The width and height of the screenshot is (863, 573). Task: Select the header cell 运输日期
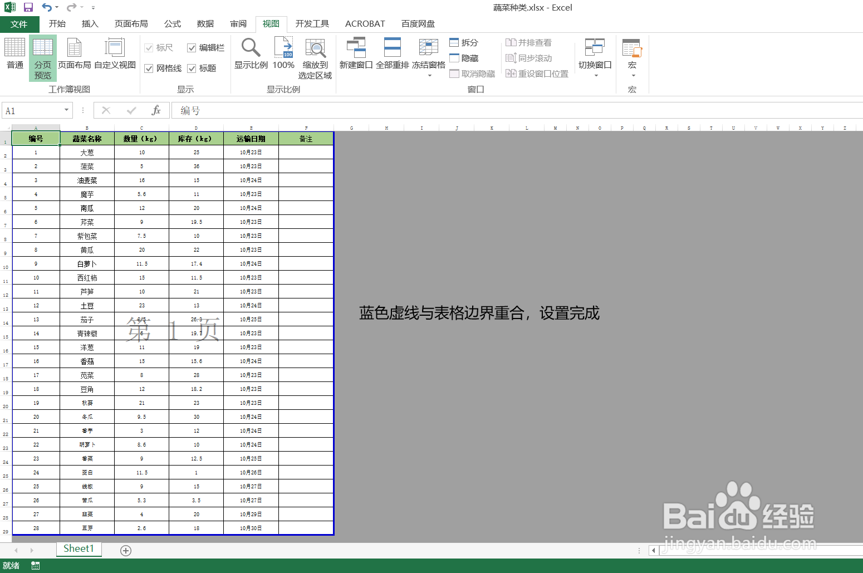[251, 139]
